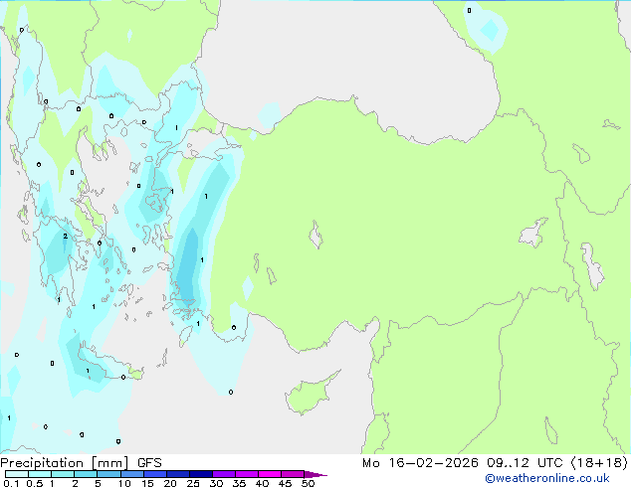This screenshot has width=631, height=487.
Task: Pick legend swatch between 10 and 15
Action: click(131, 474)
